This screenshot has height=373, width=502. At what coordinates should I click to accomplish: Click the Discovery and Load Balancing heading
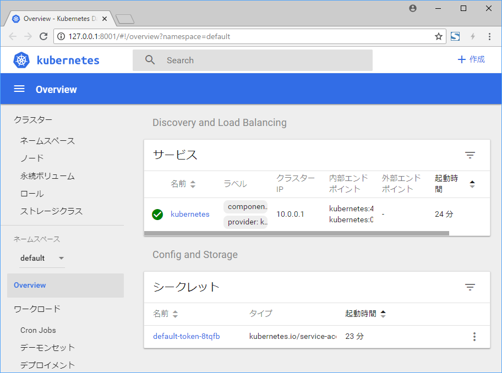(219, 123)
